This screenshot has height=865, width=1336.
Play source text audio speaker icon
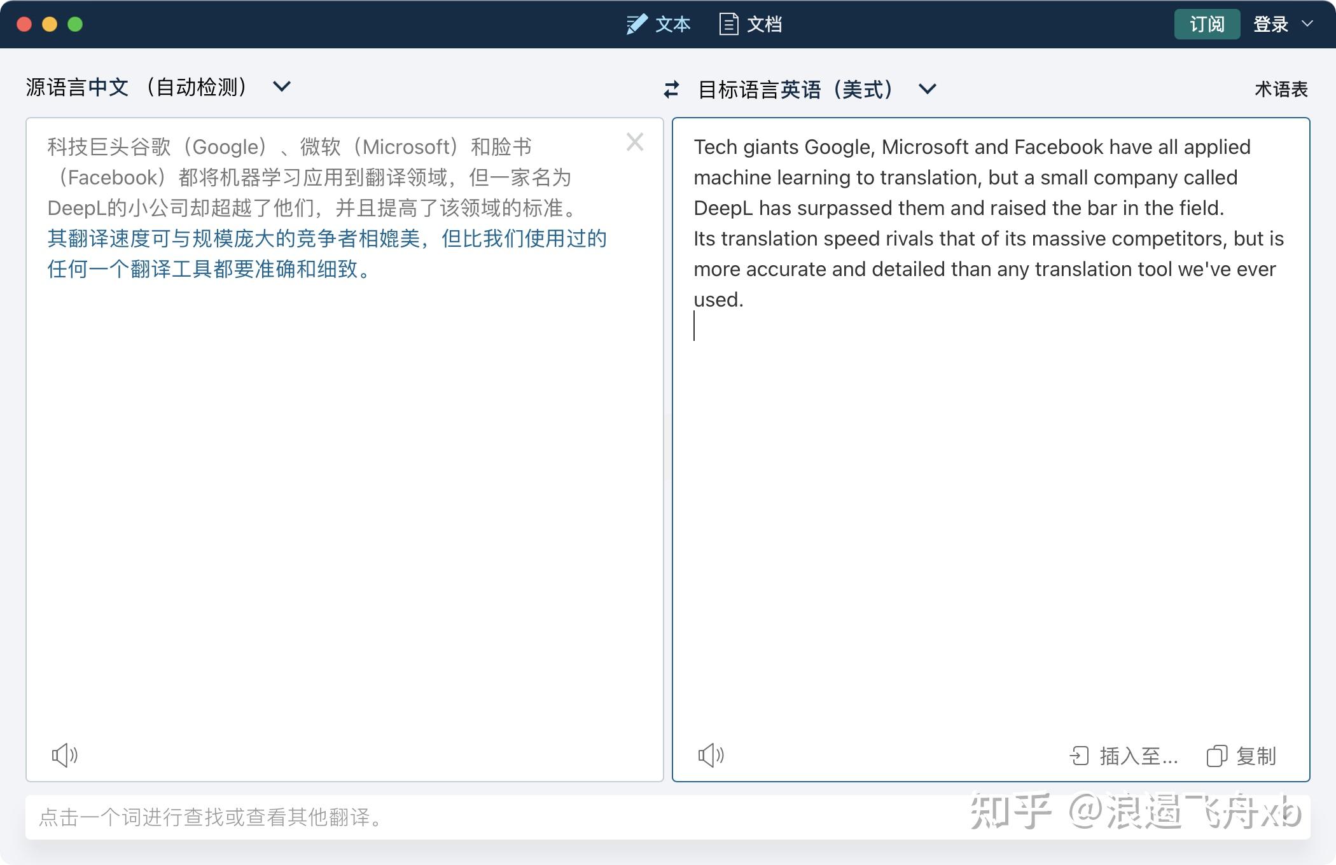pyautogui.click(x=64, y=755)
